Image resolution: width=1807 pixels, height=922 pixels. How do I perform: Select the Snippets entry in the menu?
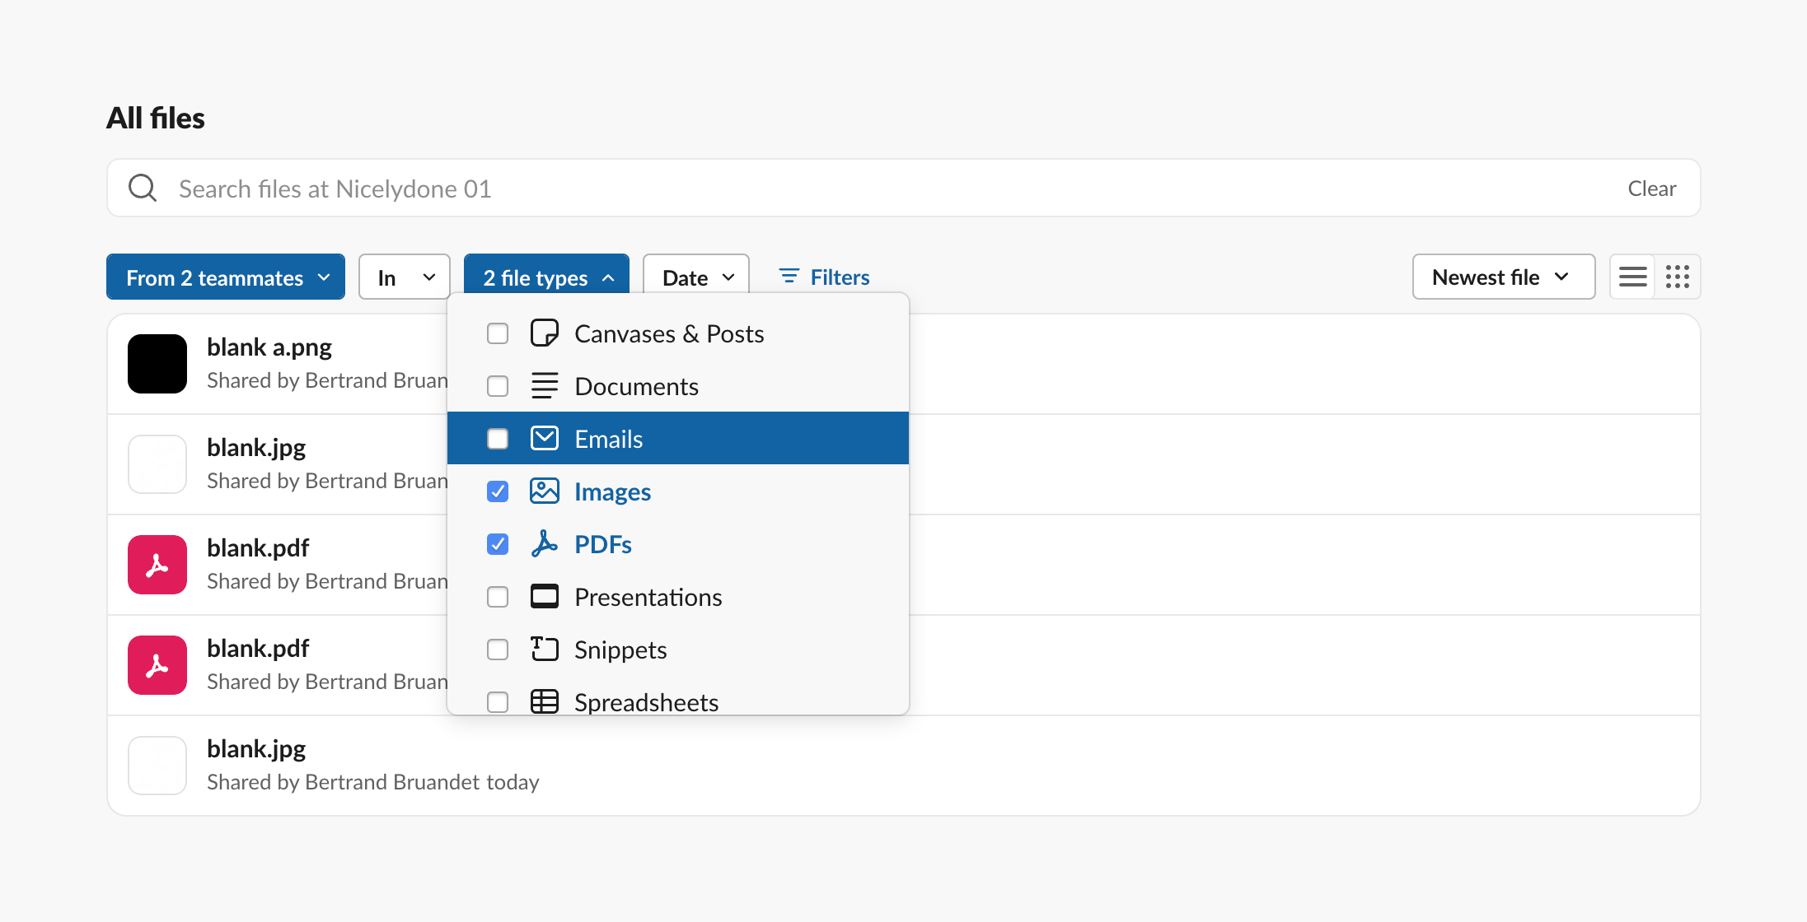tap(620, 649)
